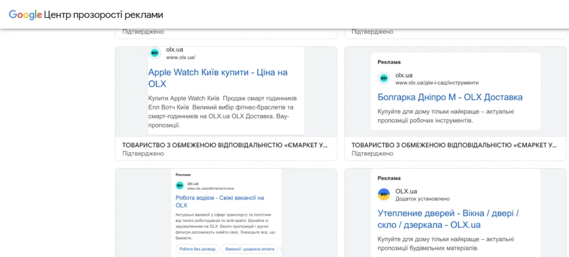This screenshot has height=257, width=569.
Task: Click the www.olx.ua/робота/логістика URL
Action: click(211, 189)
